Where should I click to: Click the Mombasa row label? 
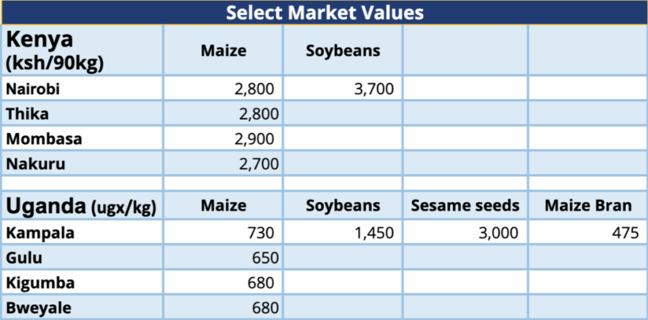point(44,139)
